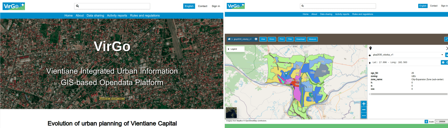Open Contact link in the left window
448x128 pixels.
203,6
